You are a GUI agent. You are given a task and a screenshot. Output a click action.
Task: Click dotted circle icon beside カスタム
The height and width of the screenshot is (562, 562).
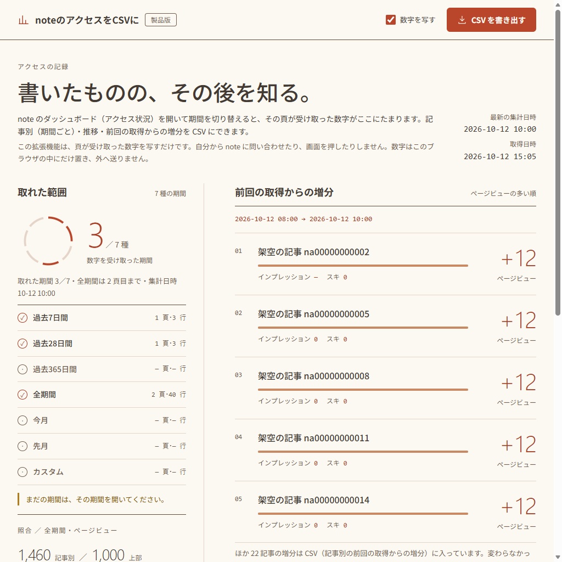point(23,472)
